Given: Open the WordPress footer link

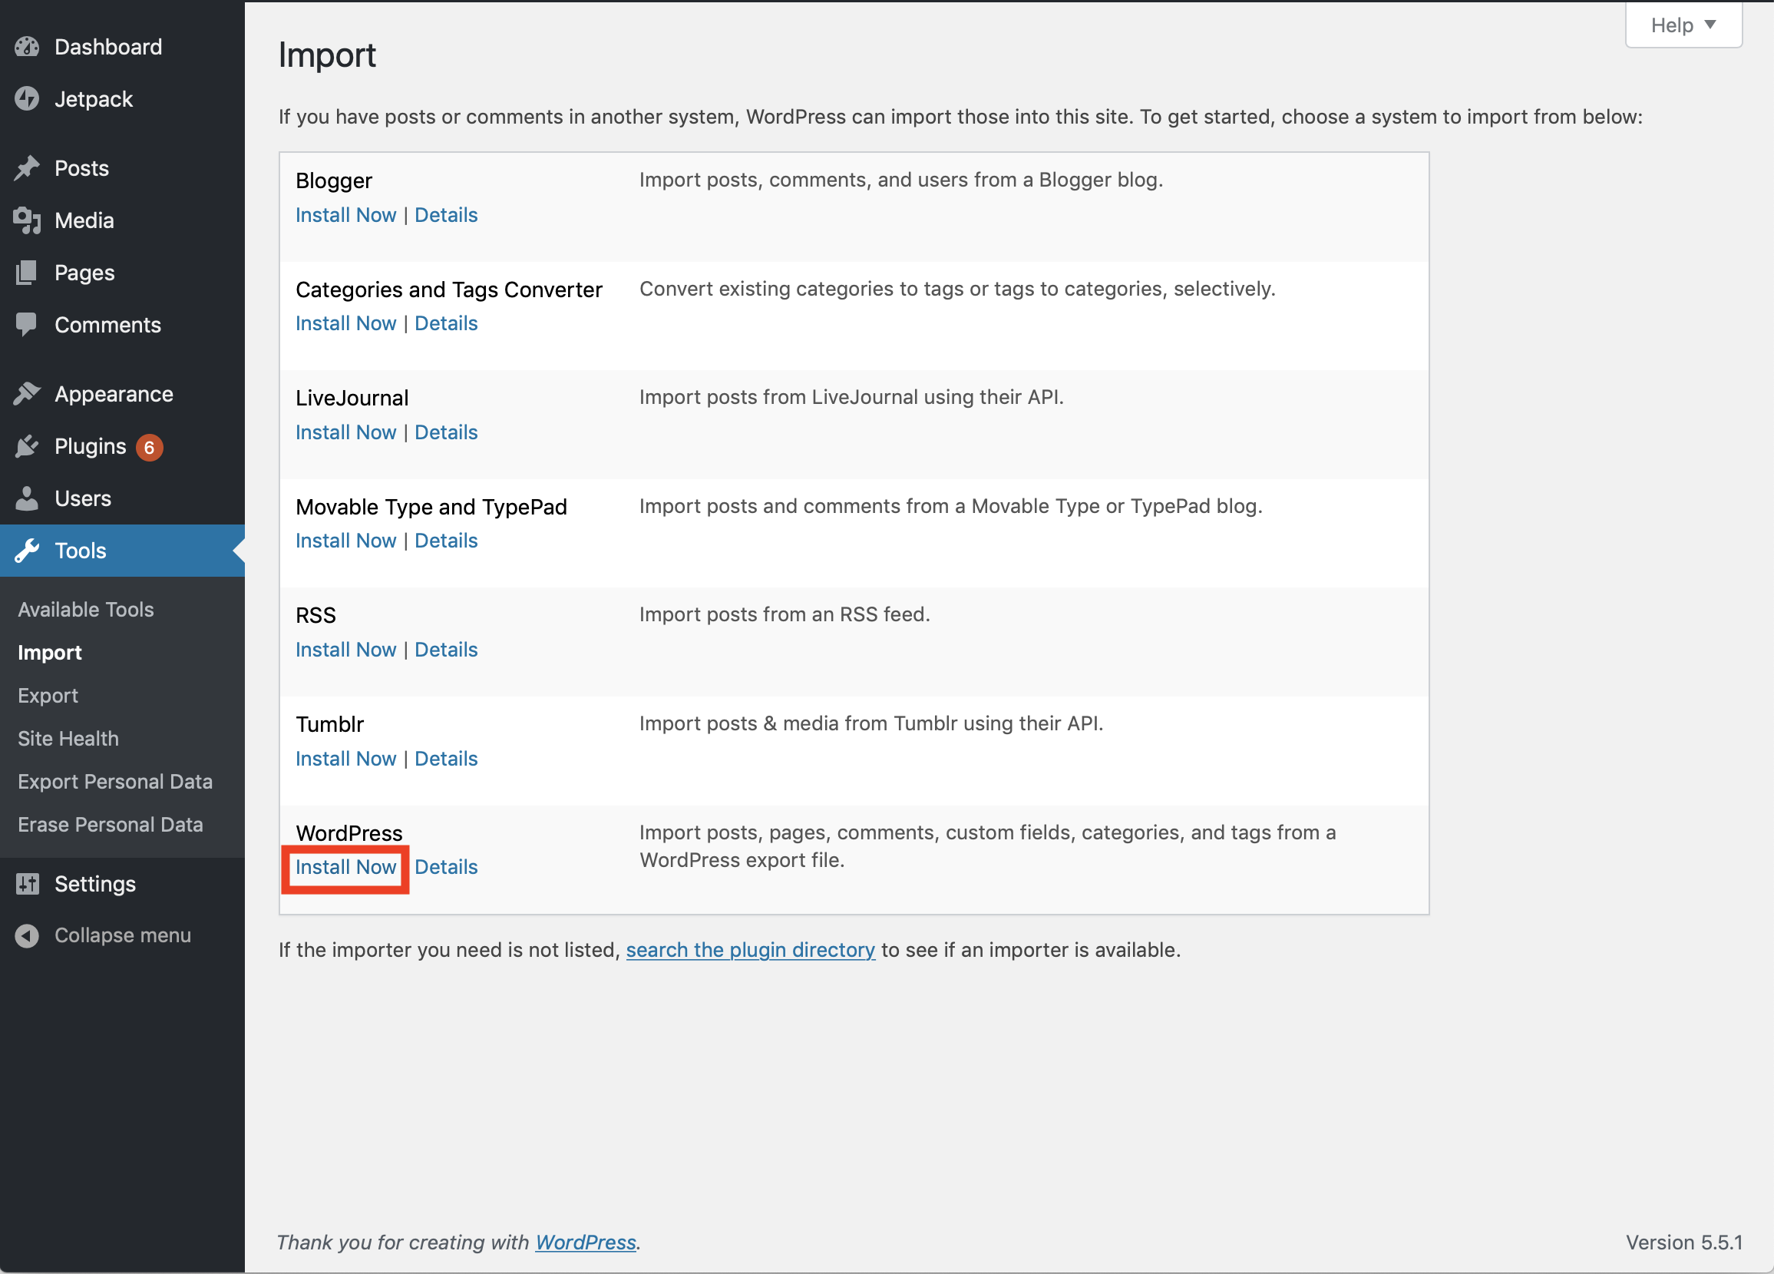Looking at the screenshot, I should [x=585, y=1243].
